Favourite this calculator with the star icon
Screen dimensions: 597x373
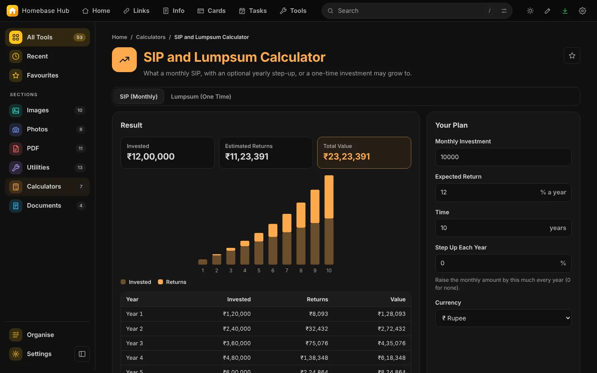572,56
